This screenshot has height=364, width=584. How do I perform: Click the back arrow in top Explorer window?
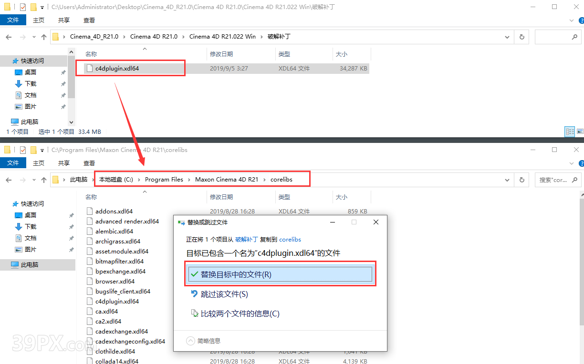point(9,37)
